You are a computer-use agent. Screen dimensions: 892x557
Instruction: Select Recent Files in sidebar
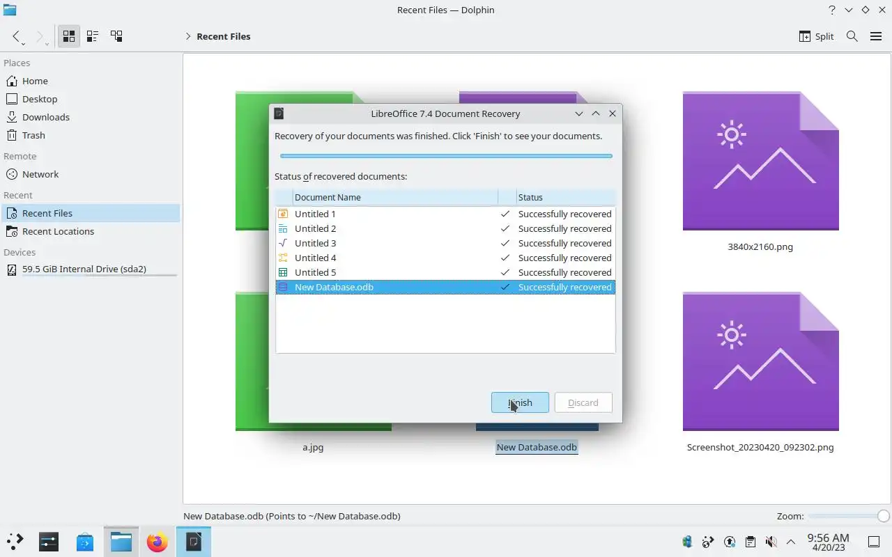click(x=91, y=213)
